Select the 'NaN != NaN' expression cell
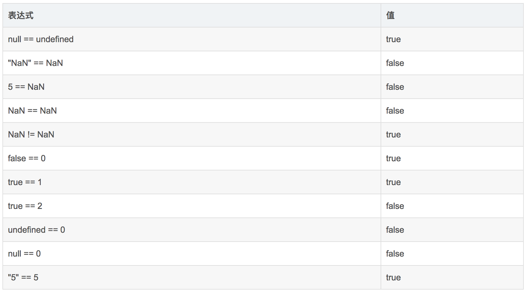This screenshot has height=292, width=525. click(x=31, y=135)
